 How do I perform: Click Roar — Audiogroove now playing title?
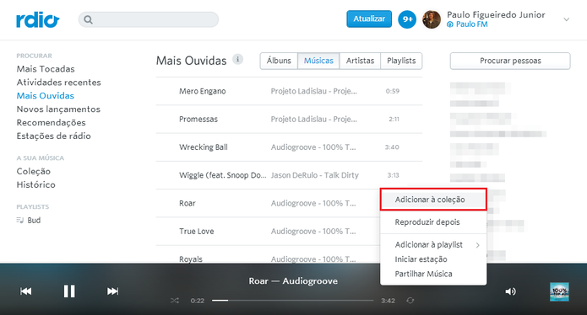[x=293, y=281]
